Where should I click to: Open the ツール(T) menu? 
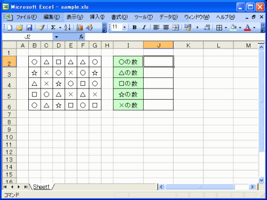144,17
